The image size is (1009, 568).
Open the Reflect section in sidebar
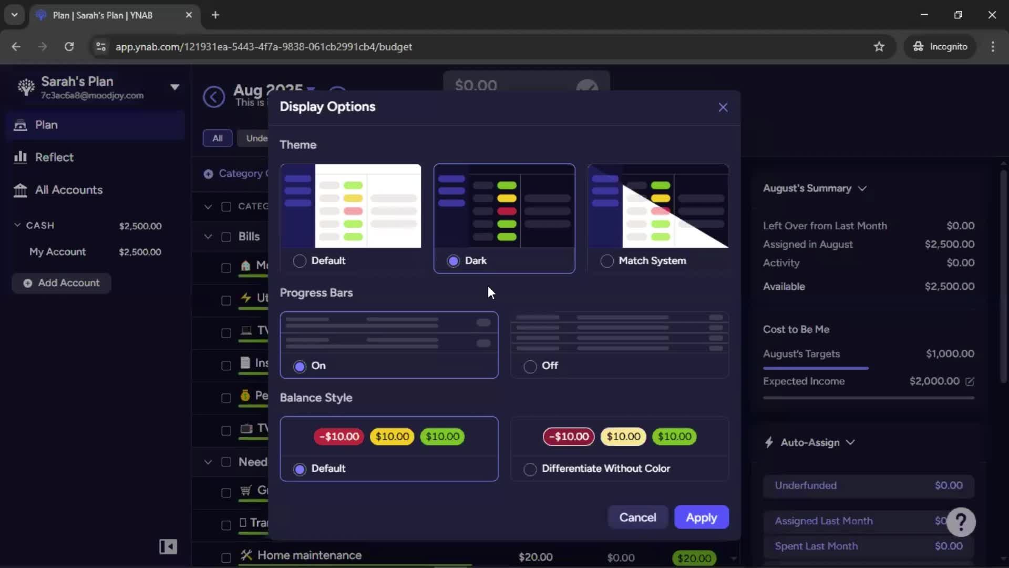pyautogui.click(x=96, y=157)
